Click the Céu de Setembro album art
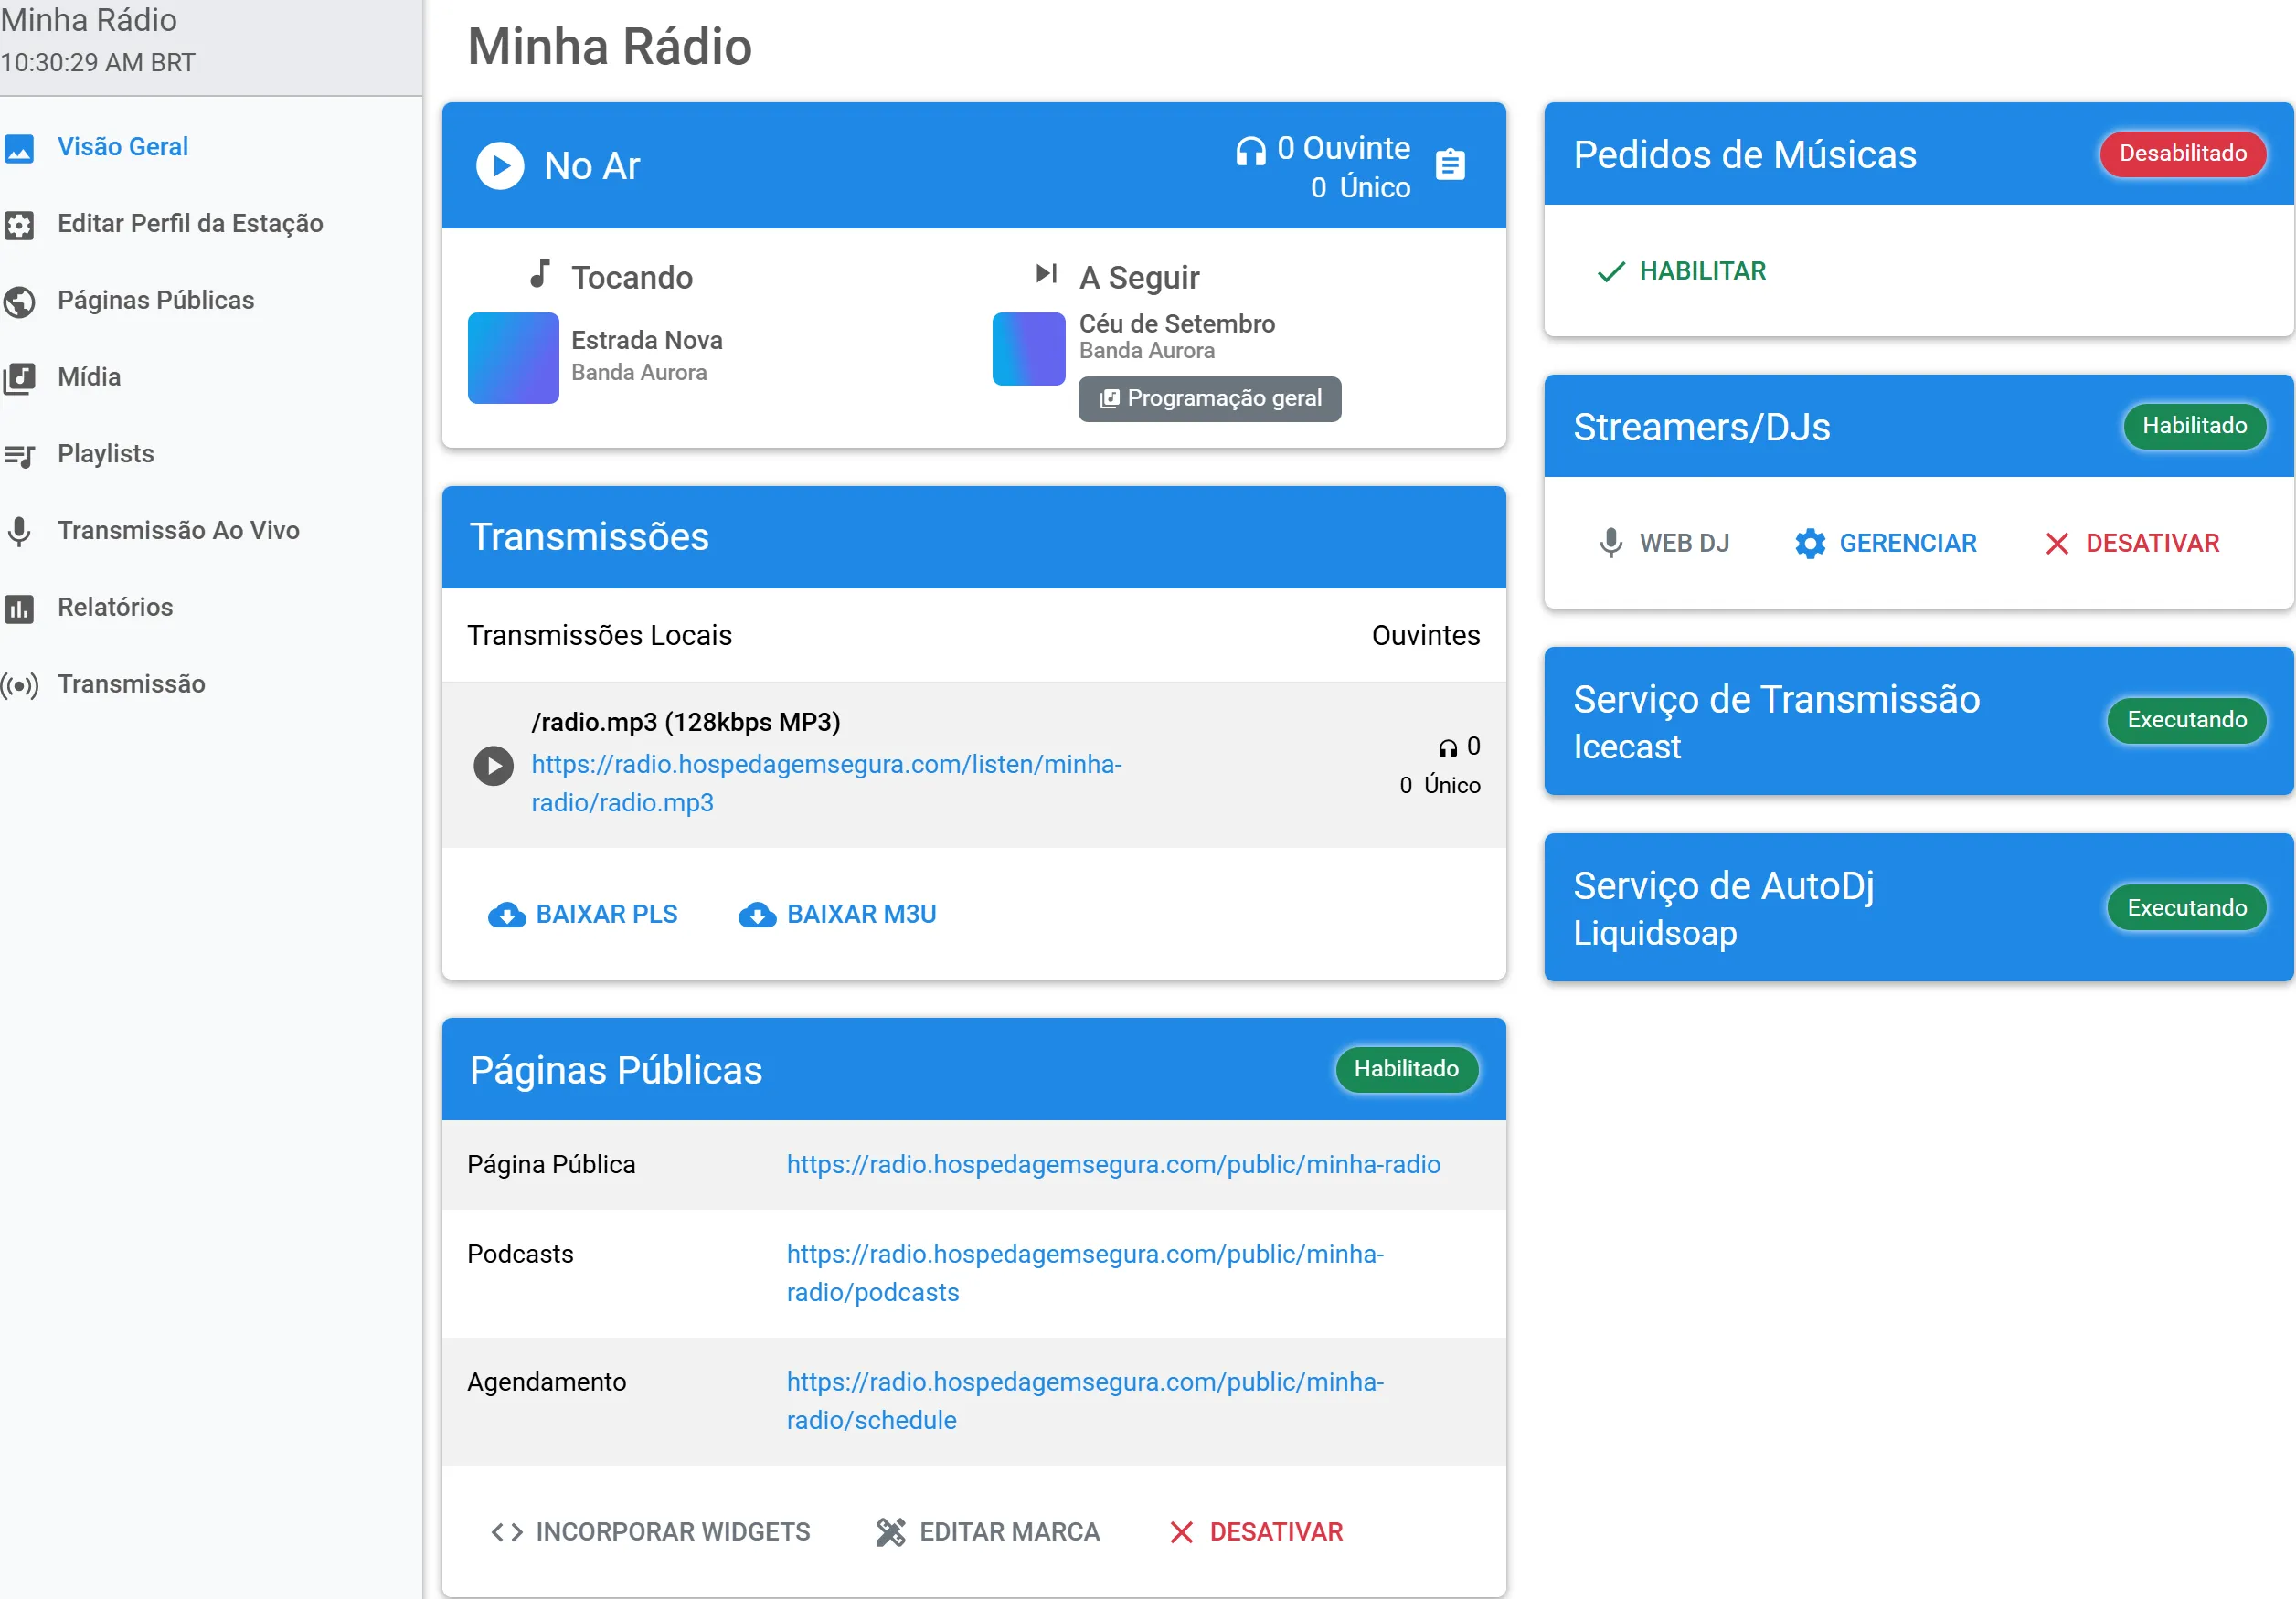This screenshot has height=1599, width=2296. [x=1028, y=349]
